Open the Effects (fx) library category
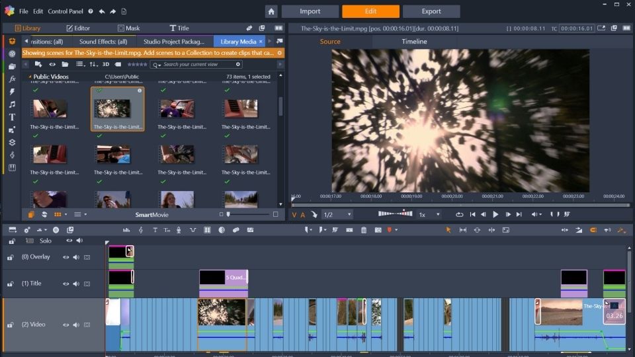 point(12,79)
